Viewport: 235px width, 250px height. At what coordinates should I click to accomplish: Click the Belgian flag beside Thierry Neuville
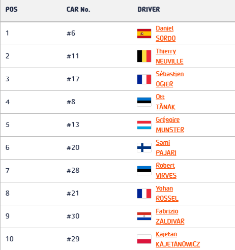coord(144,56)
